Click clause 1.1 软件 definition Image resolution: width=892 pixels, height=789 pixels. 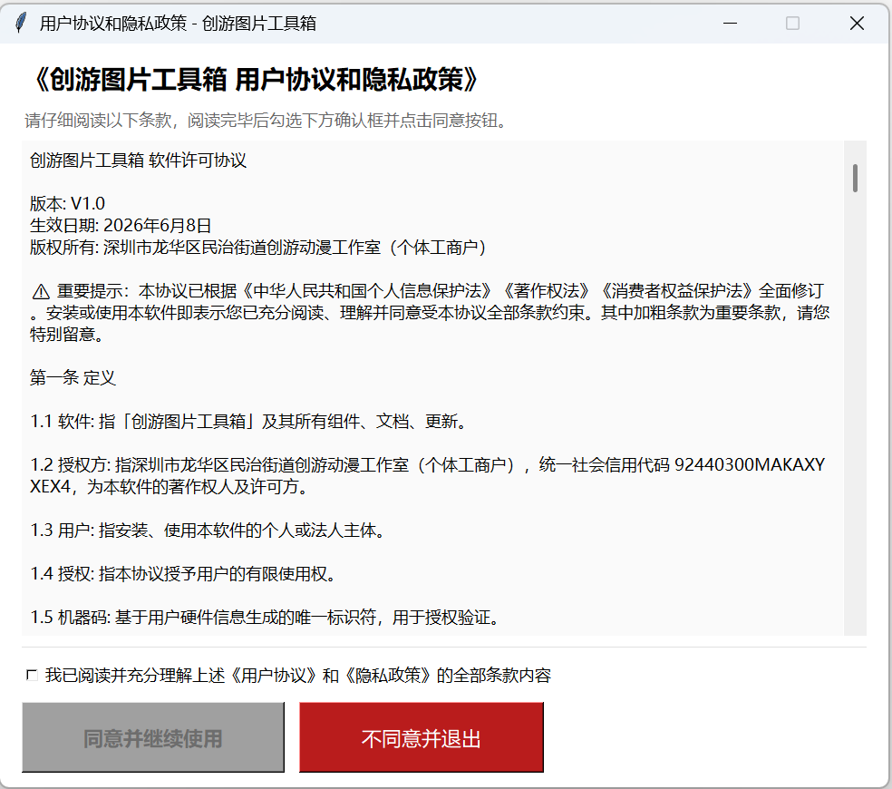point(248,422)
